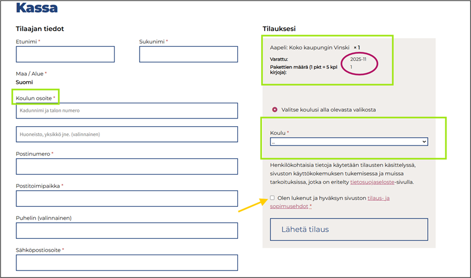Open the Koulu dropdown menu

click(x=349, y=141)
